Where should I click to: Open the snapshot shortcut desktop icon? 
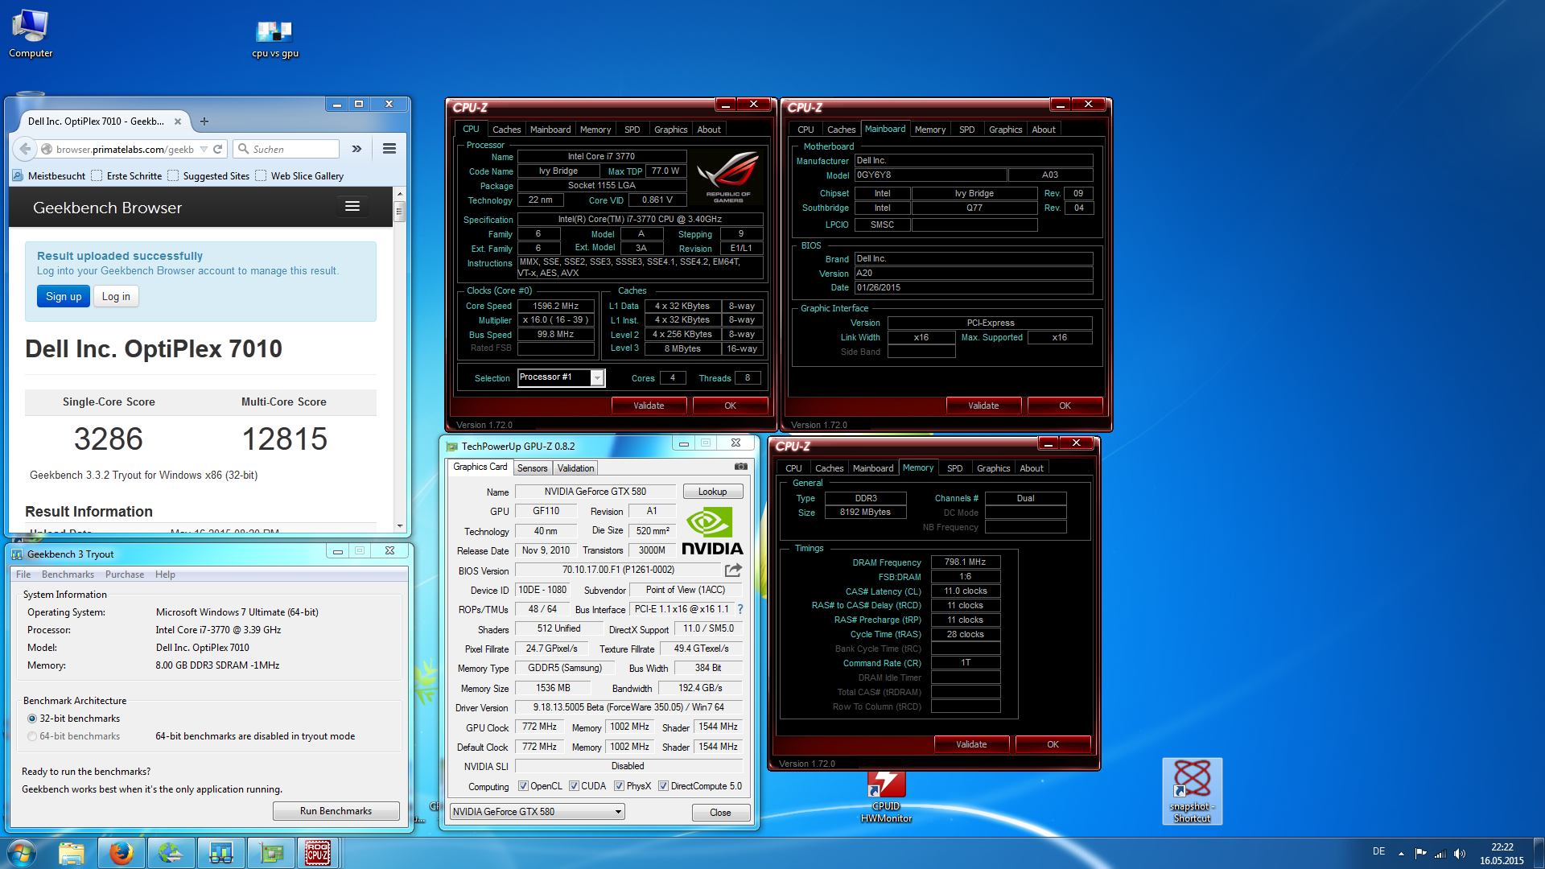[1192, 791]
